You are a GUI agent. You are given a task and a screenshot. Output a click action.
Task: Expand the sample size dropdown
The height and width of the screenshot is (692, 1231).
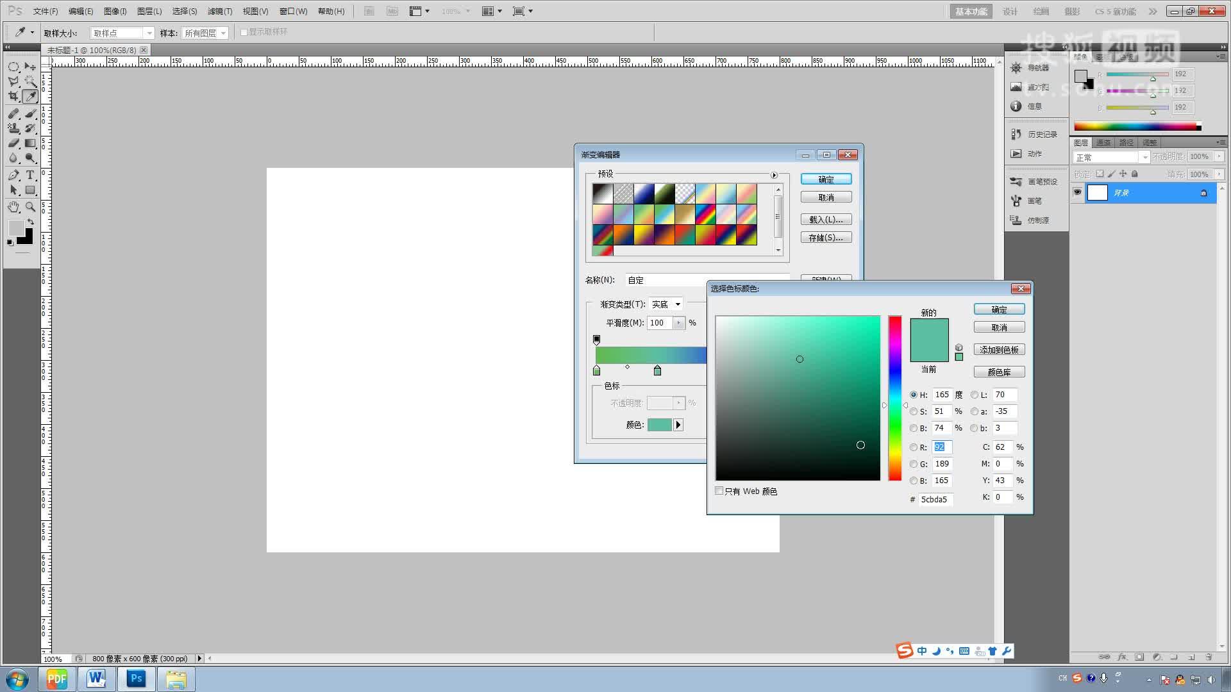[x=122, y=33]
